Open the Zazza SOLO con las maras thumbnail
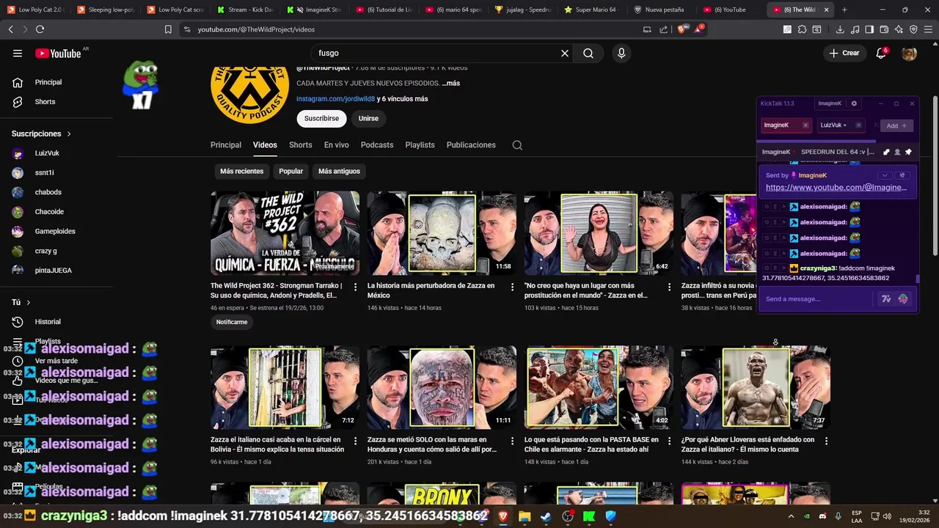 442,387
